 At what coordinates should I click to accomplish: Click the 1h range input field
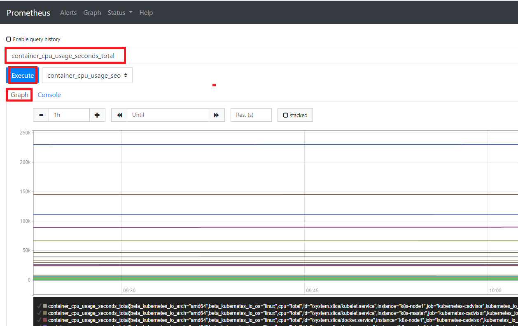pos(69,115)
